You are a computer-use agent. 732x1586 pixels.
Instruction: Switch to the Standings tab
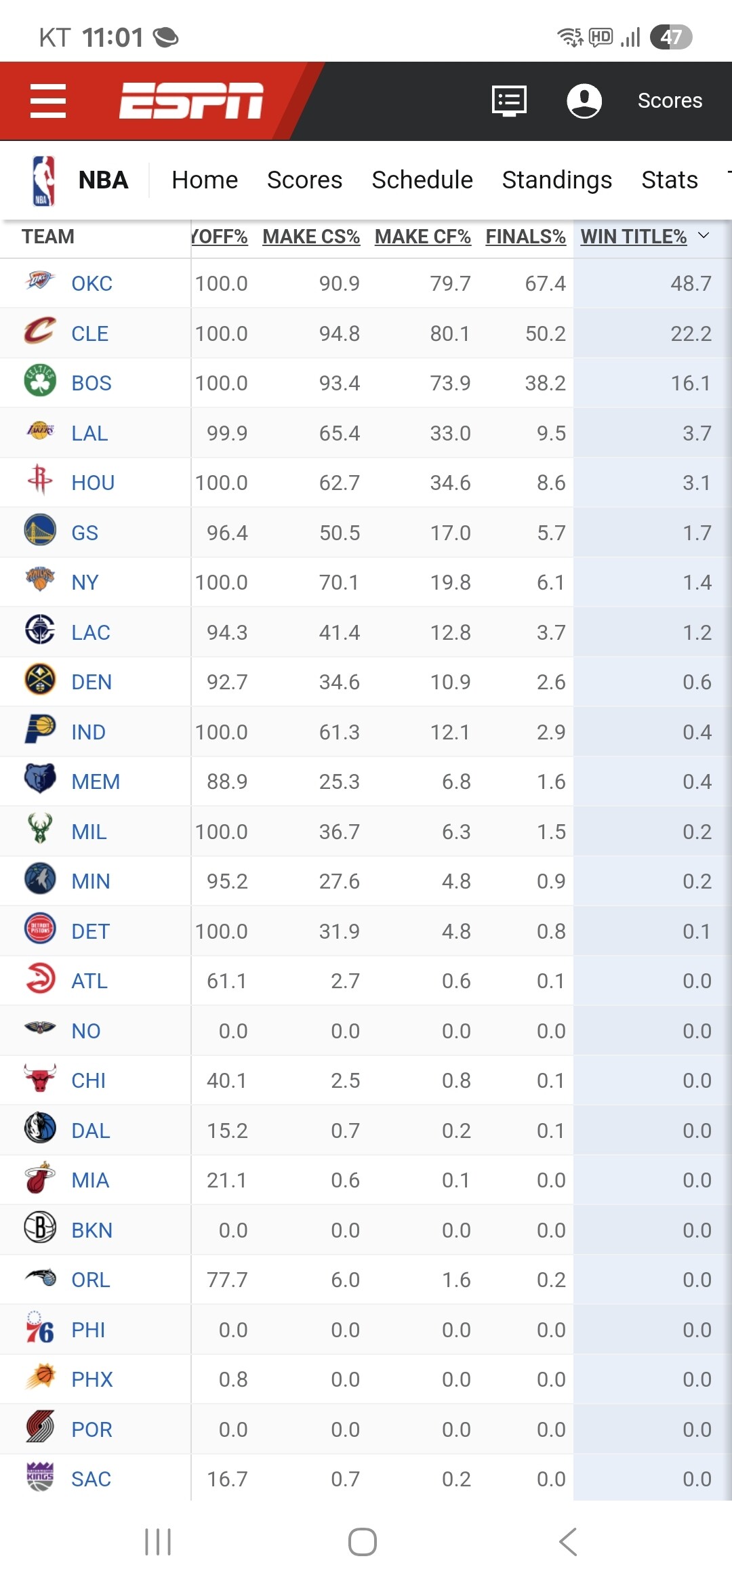[556, 180]
